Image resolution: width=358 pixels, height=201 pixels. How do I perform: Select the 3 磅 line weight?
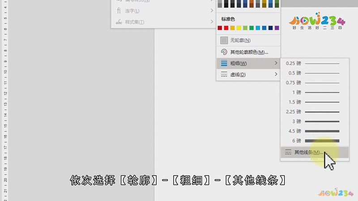(x=315, y=121)
